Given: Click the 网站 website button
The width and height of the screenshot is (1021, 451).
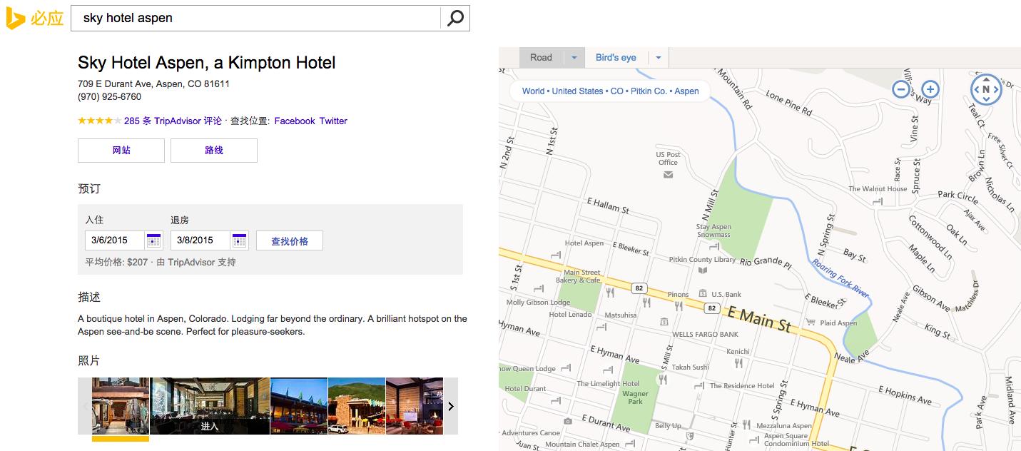Looking at the screenshot, I should (121, 151).
